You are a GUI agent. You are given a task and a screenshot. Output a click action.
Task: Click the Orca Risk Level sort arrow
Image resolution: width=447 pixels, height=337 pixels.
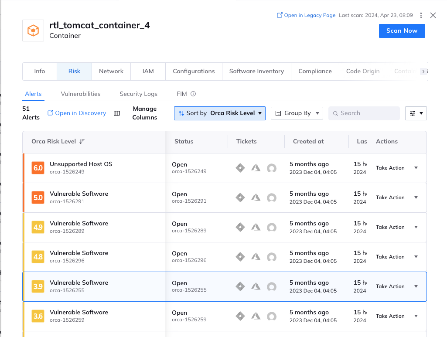click(82, 141)
